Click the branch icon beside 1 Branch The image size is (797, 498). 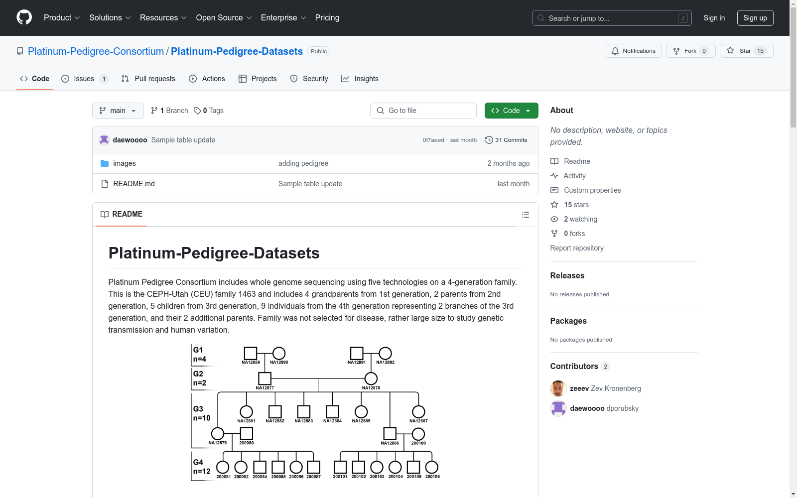[x=154, y=111]
